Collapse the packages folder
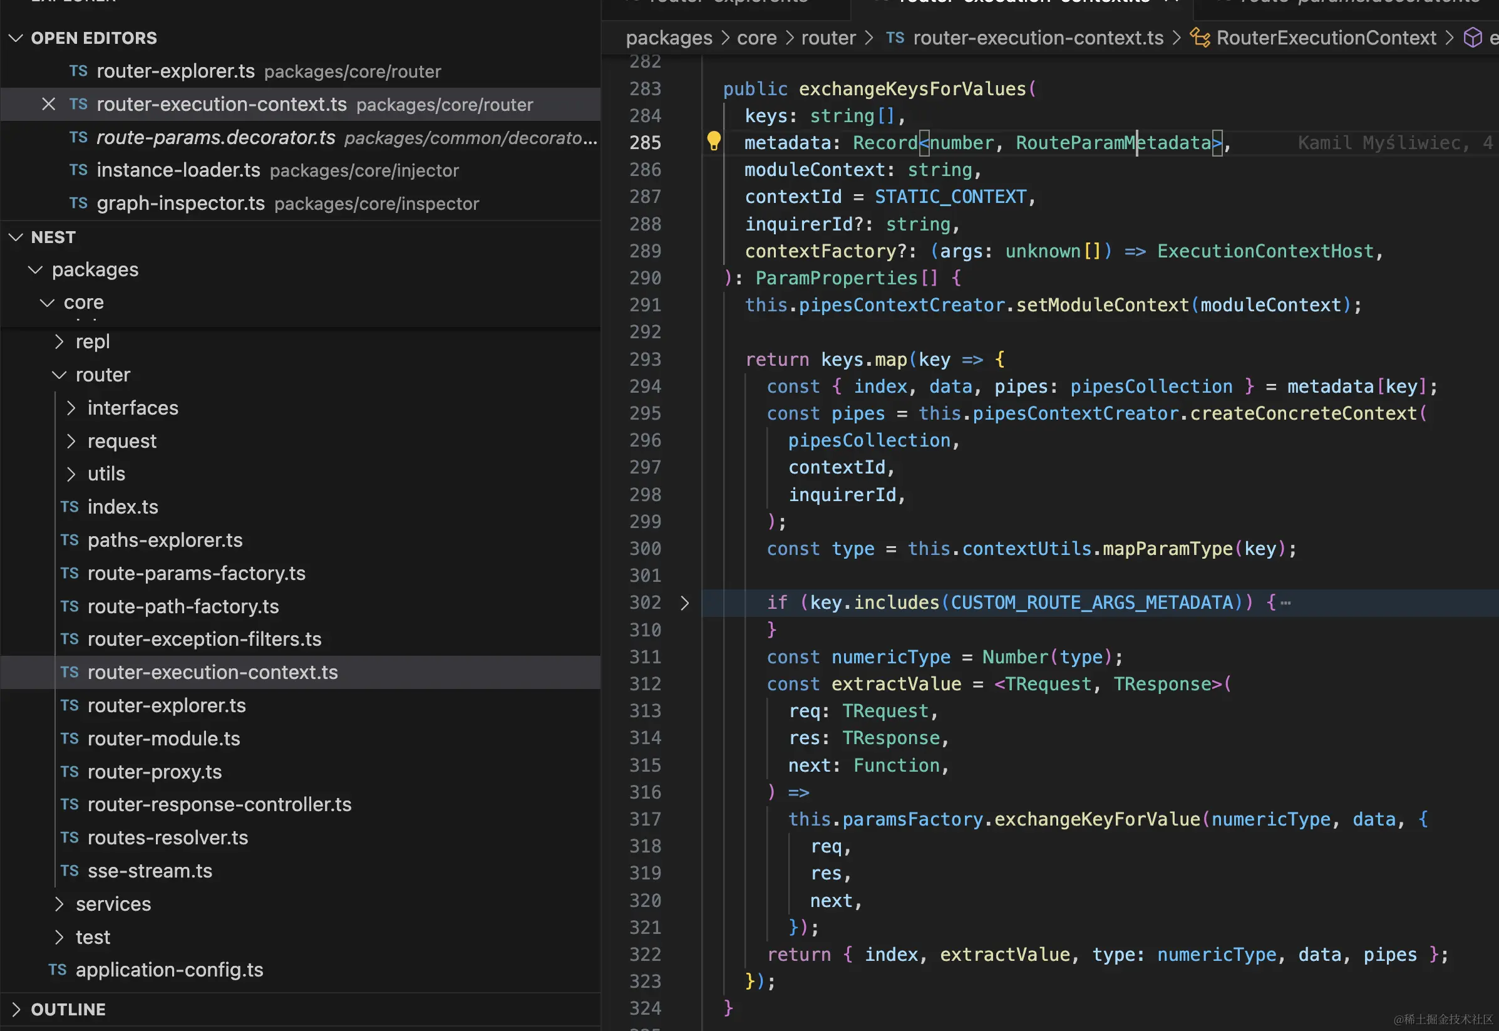 (36, 269)
